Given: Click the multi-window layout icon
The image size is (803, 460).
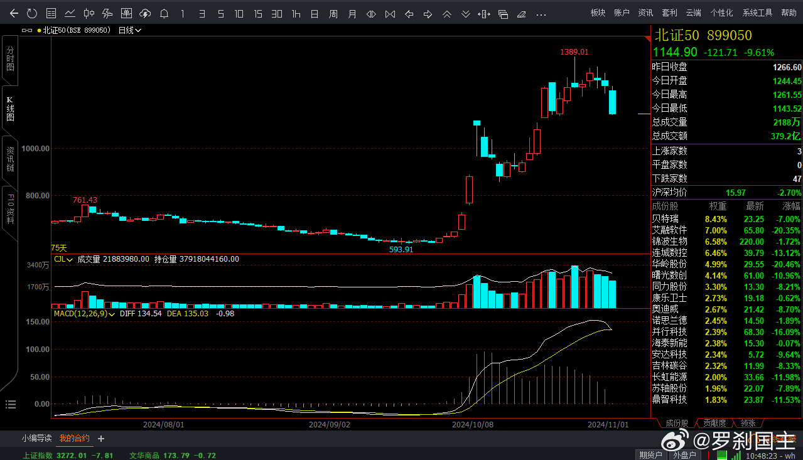Looking at the screenshot, I should click(x=503, y=13).
